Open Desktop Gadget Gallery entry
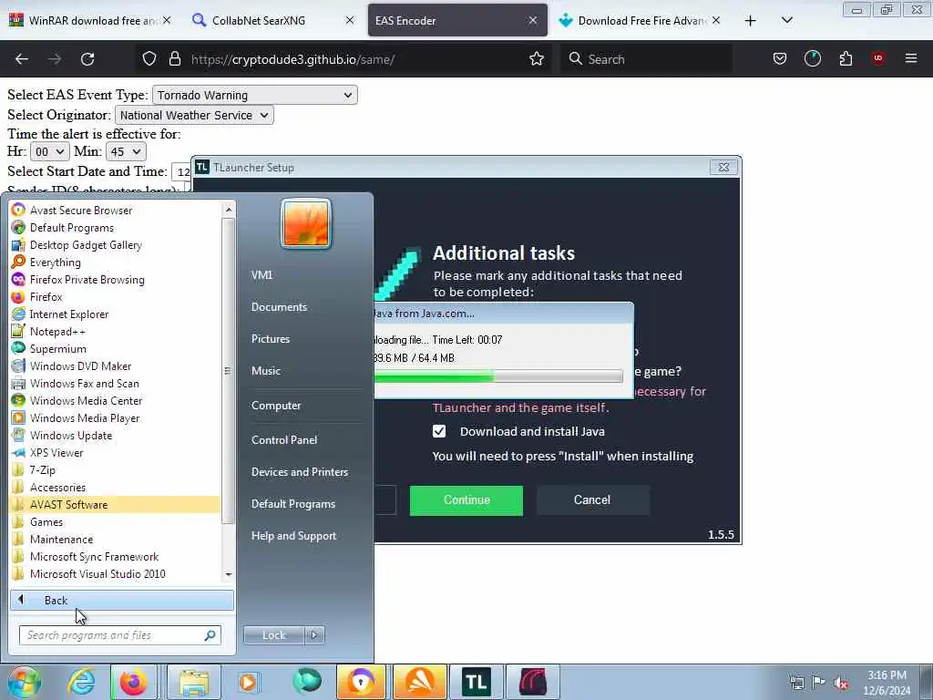Image resolution: width=933 pixels, height=700 pixels. pyautogui.click(x=86, y=244)
